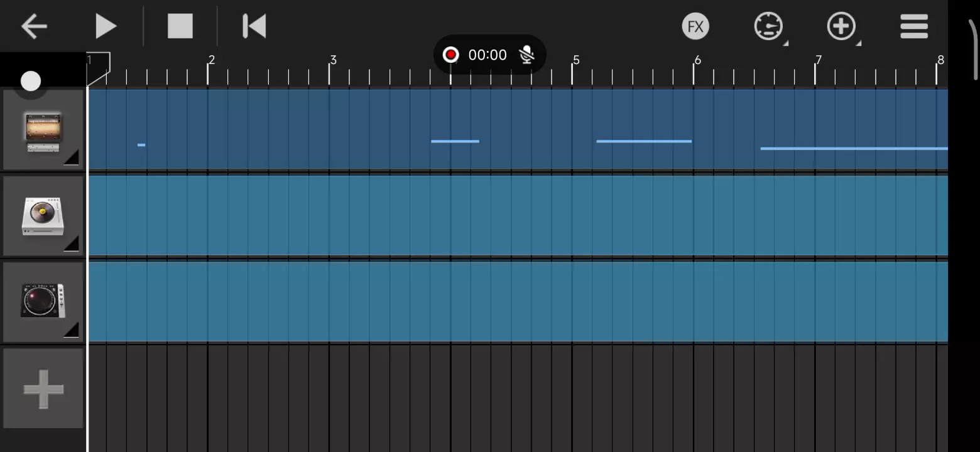Screen dimensions: 980x452
Task: Expand the first track's corner triangle
Action: click(x=72, y=158)
